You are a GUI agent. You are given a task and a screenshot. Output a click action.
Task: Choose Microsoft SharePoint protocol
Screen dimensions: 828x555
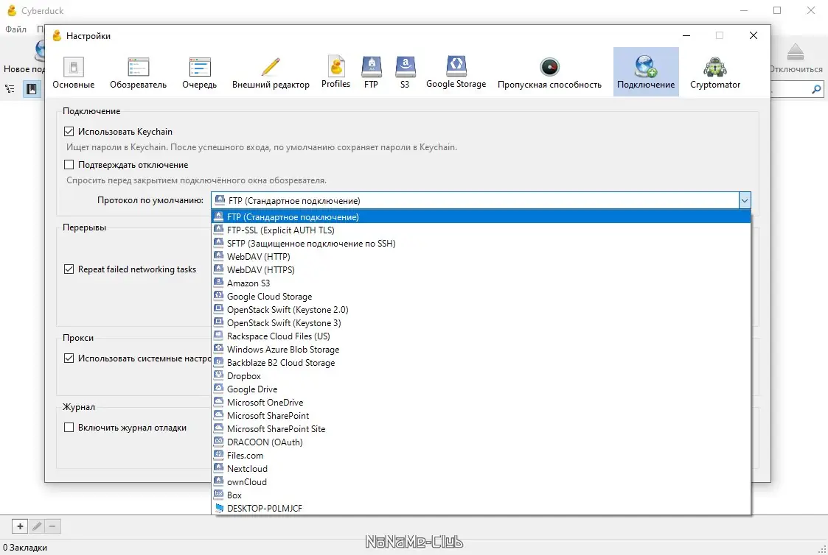(x=481, y=415)
